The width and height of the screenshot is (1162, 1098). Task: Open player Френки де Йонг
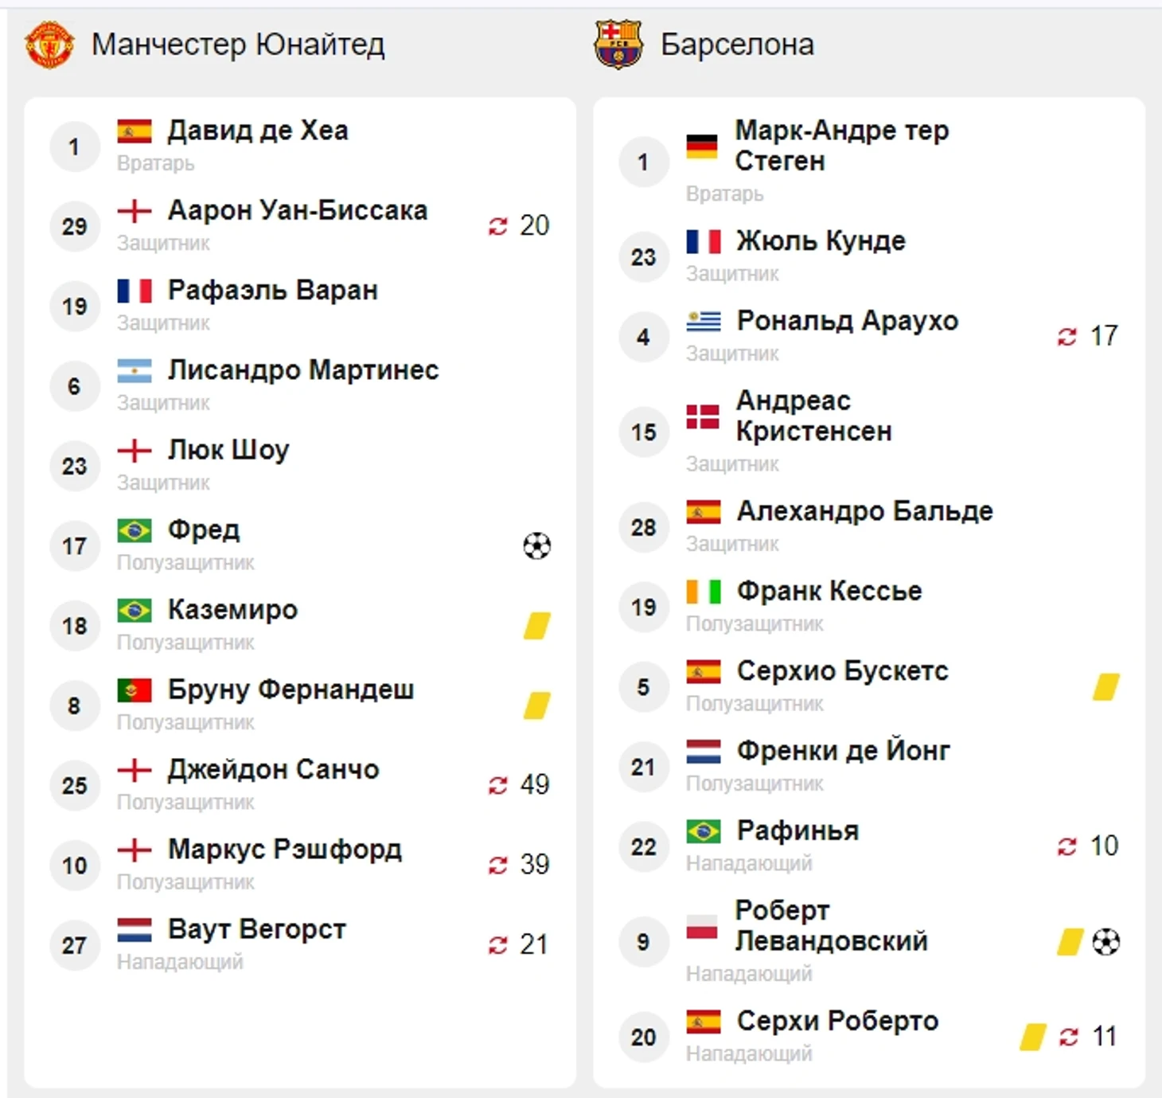[844, 751]
